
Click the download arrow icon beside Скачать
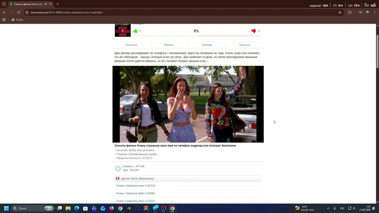118,168
